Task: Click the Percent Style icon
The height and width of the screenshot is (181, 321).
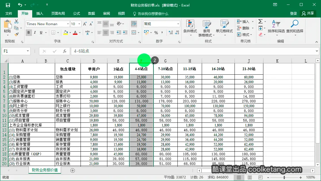Action: (156, 33)
